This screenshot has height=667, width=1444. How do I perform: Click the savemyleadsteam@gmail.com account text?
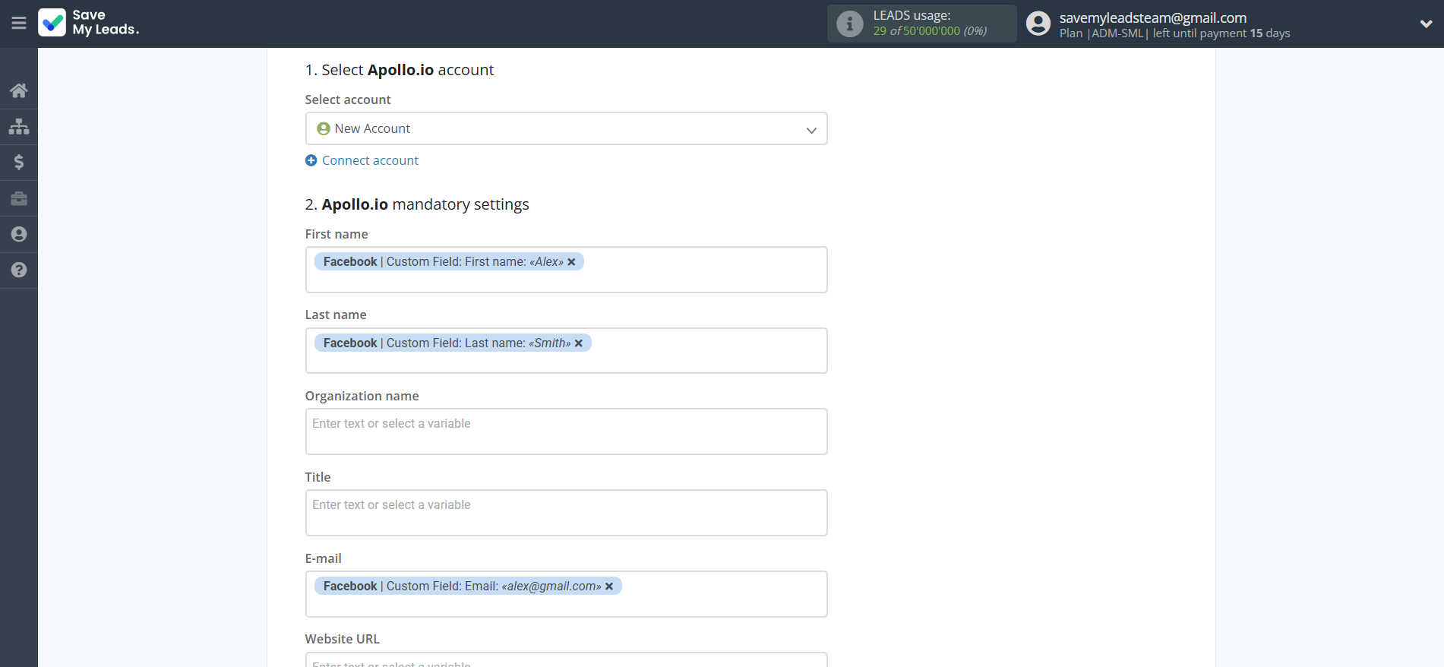pos(1152,17)
